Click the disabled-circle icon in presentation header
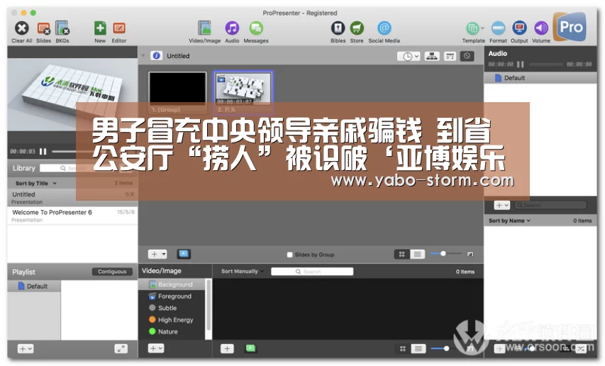 (x=467, y=56)
